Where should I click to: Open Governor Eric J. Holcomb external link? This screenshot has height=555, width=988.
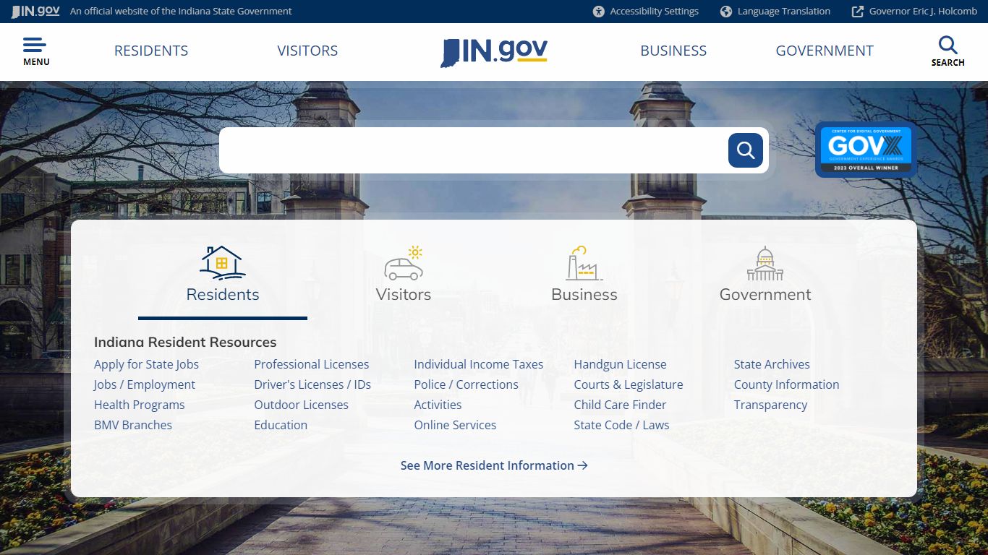[914, 11]
